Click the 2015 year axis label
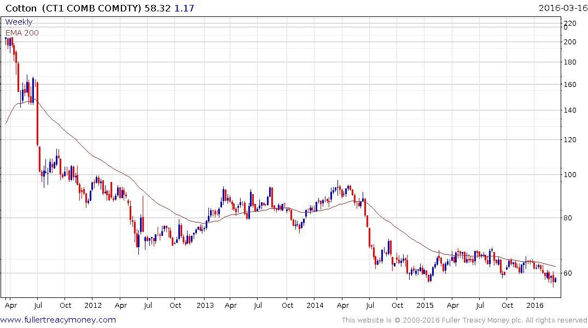588x328 pixels. (x=425, y=306)
